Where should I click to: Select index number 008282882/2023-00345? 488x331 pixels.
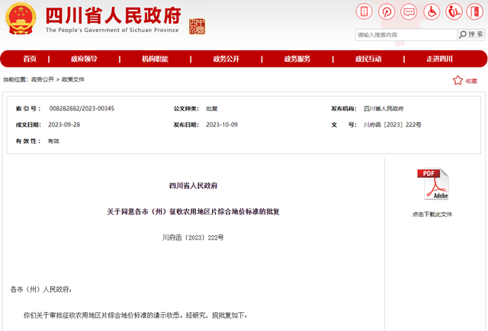82,108
